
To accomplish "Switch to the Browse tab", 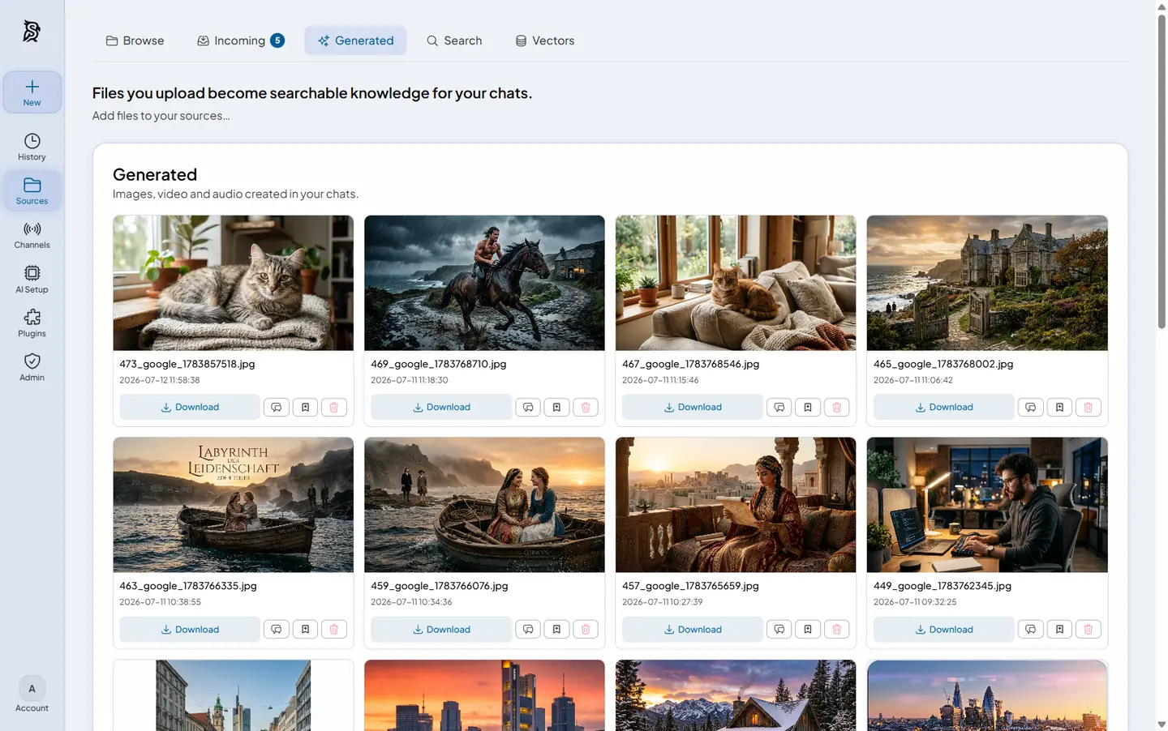I will tap(135, 41).
